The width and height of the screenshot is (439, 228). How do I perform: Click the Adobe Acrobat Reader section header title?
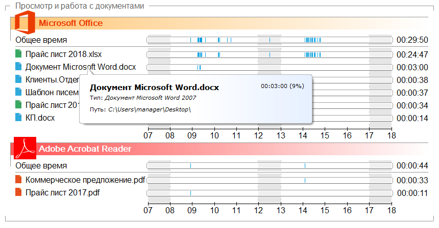point(85,149)
